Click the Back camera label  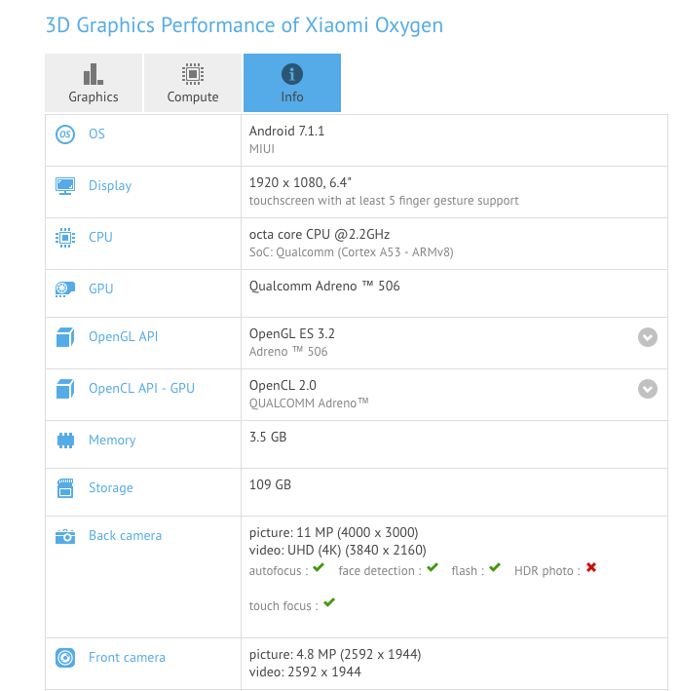pyautogui.click(x=125, y=535)
